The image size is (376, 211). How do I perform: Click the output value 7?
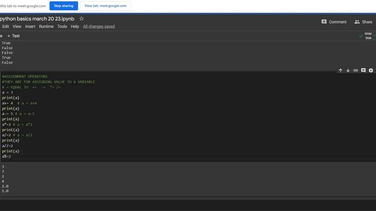point(3,172)
